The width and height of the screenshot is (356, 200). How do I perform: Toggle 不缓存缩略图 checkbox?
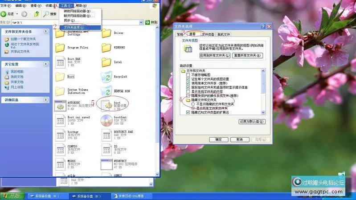[188, 75]
